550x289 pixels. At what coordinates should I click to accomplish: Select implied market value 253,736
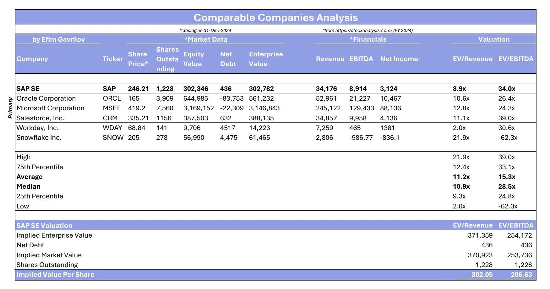tap(520, 255)
